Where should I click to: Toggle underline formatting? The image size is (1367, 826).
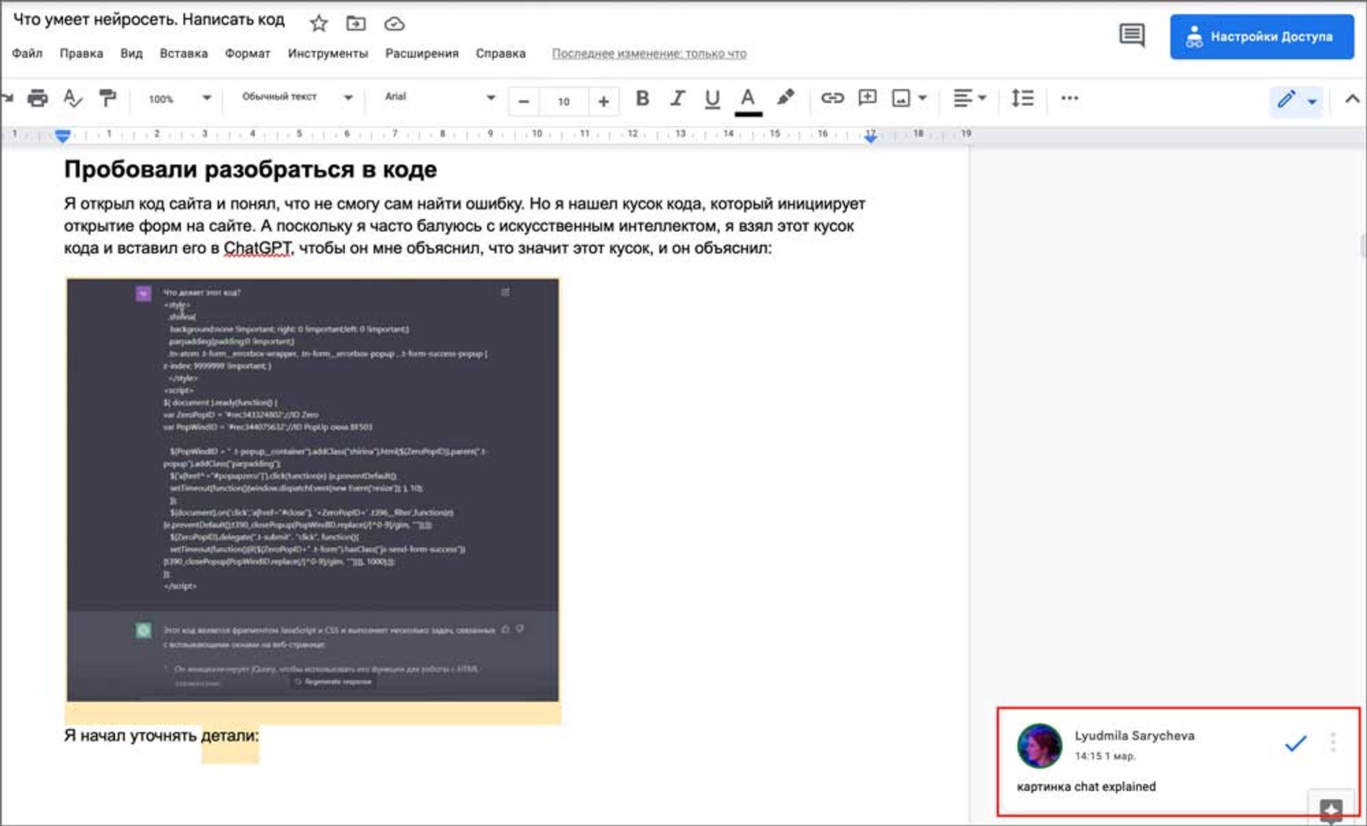tap(712, 99)
